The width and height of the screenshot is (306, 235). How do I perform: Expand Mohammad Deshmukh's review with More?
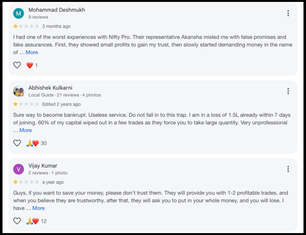(32, 53)
